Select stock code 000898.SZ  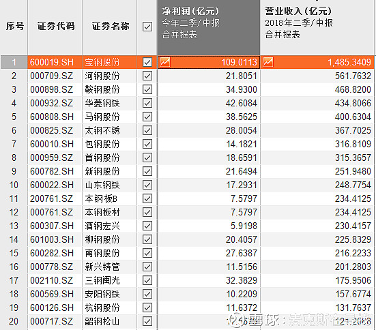pos(52,89)
